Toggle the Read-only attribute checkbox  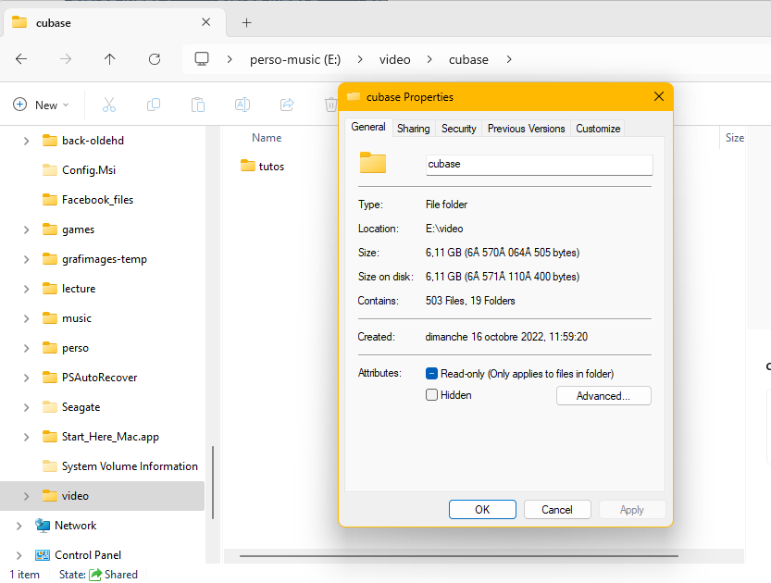click(431, 374)
